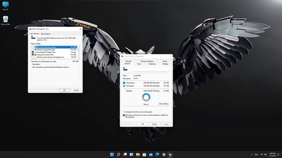
Task: Enable Compress this drive to save disk space
Action: click(124, 112)
